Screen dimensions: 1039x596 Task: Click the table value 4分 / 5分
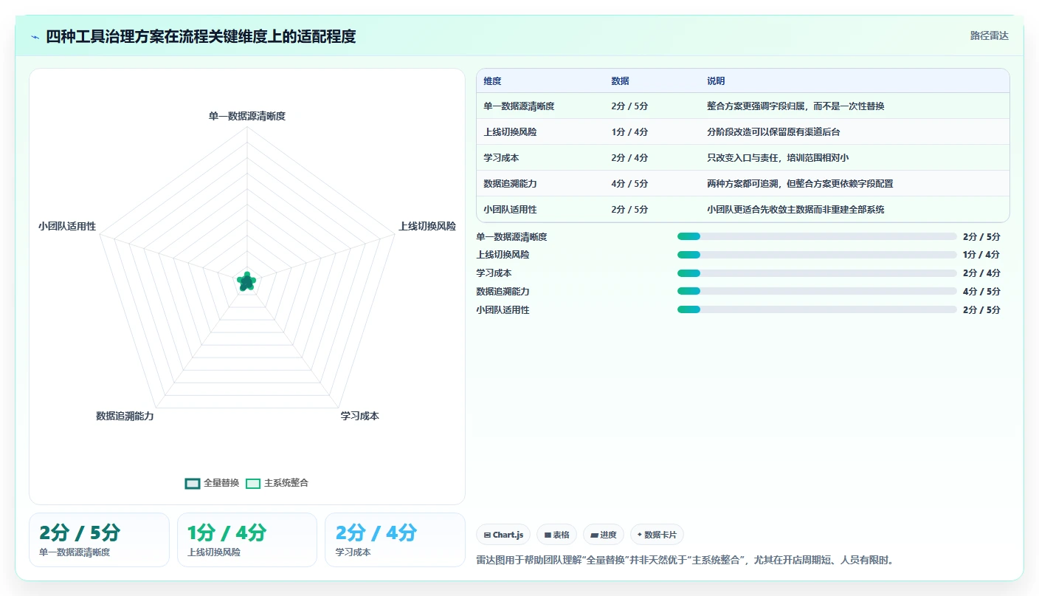pos(629,184)
